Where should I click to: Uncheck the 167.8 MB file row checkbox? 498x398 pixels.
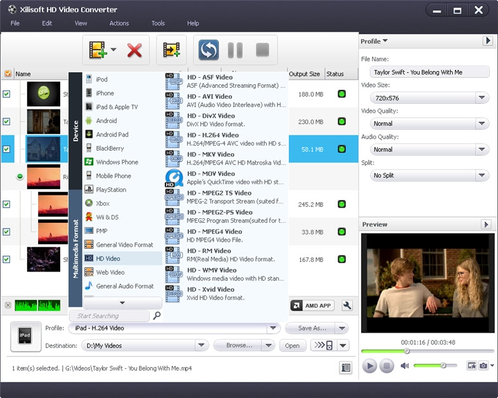(6, 259)
